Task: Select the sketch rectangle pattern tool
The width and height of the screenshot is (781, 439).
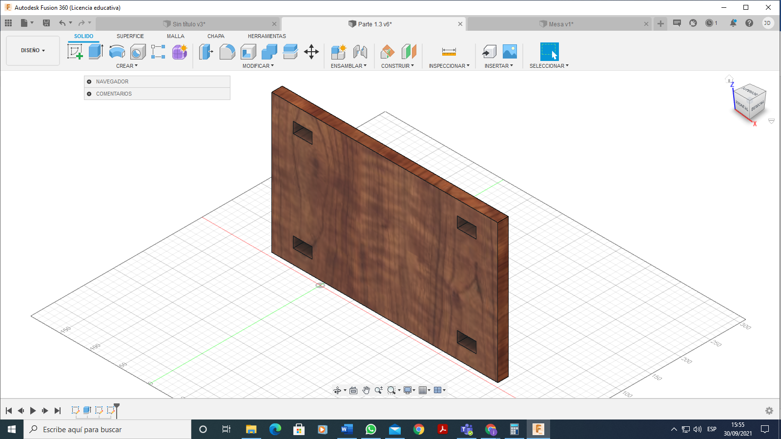Action: click(158, 51)
